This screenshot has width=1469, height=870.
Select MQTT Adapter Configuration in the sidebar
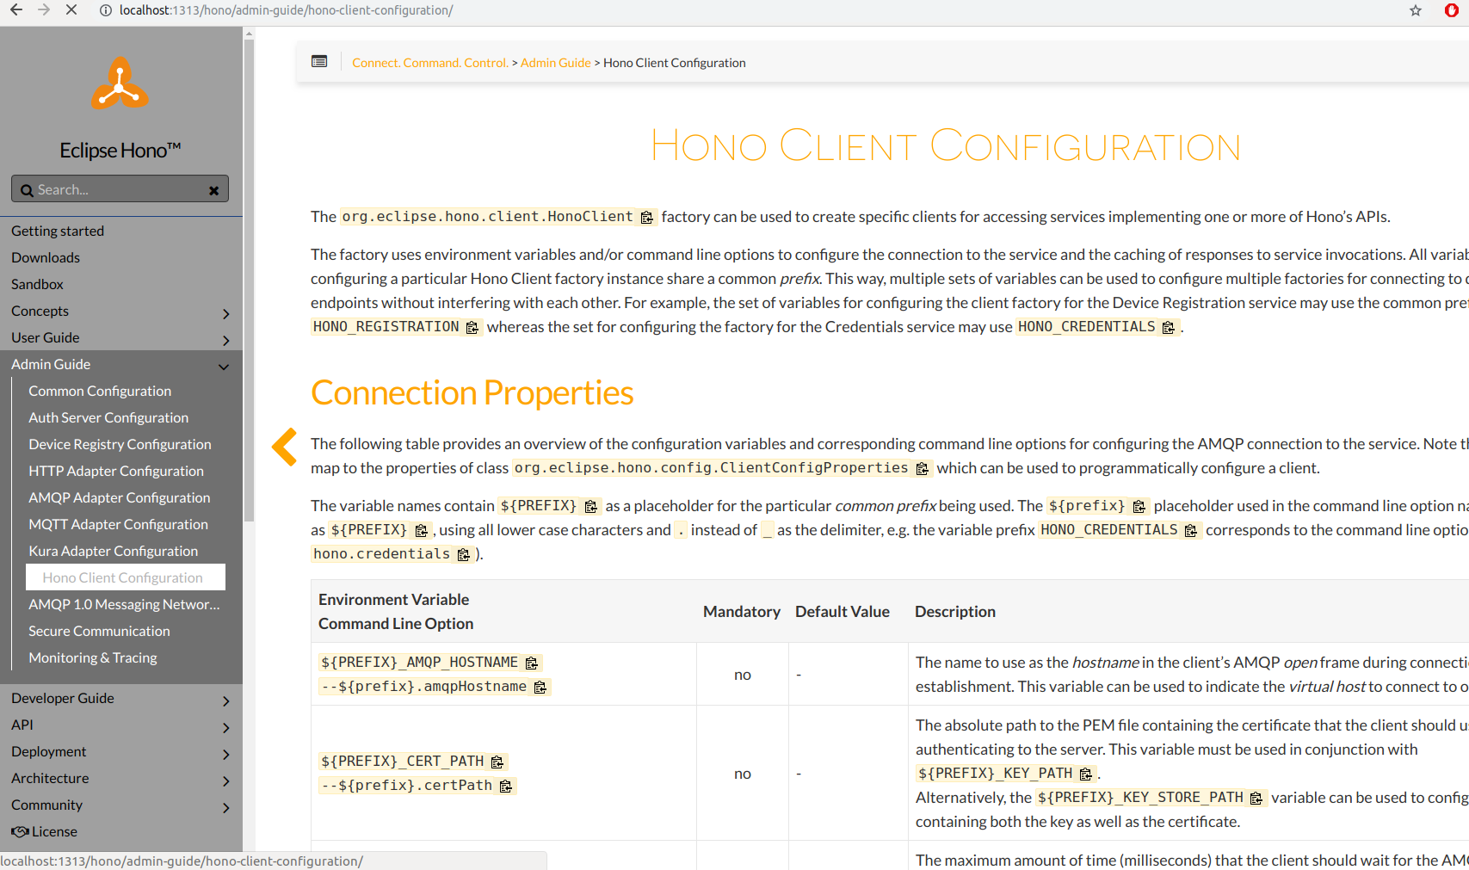click(118, 524)
